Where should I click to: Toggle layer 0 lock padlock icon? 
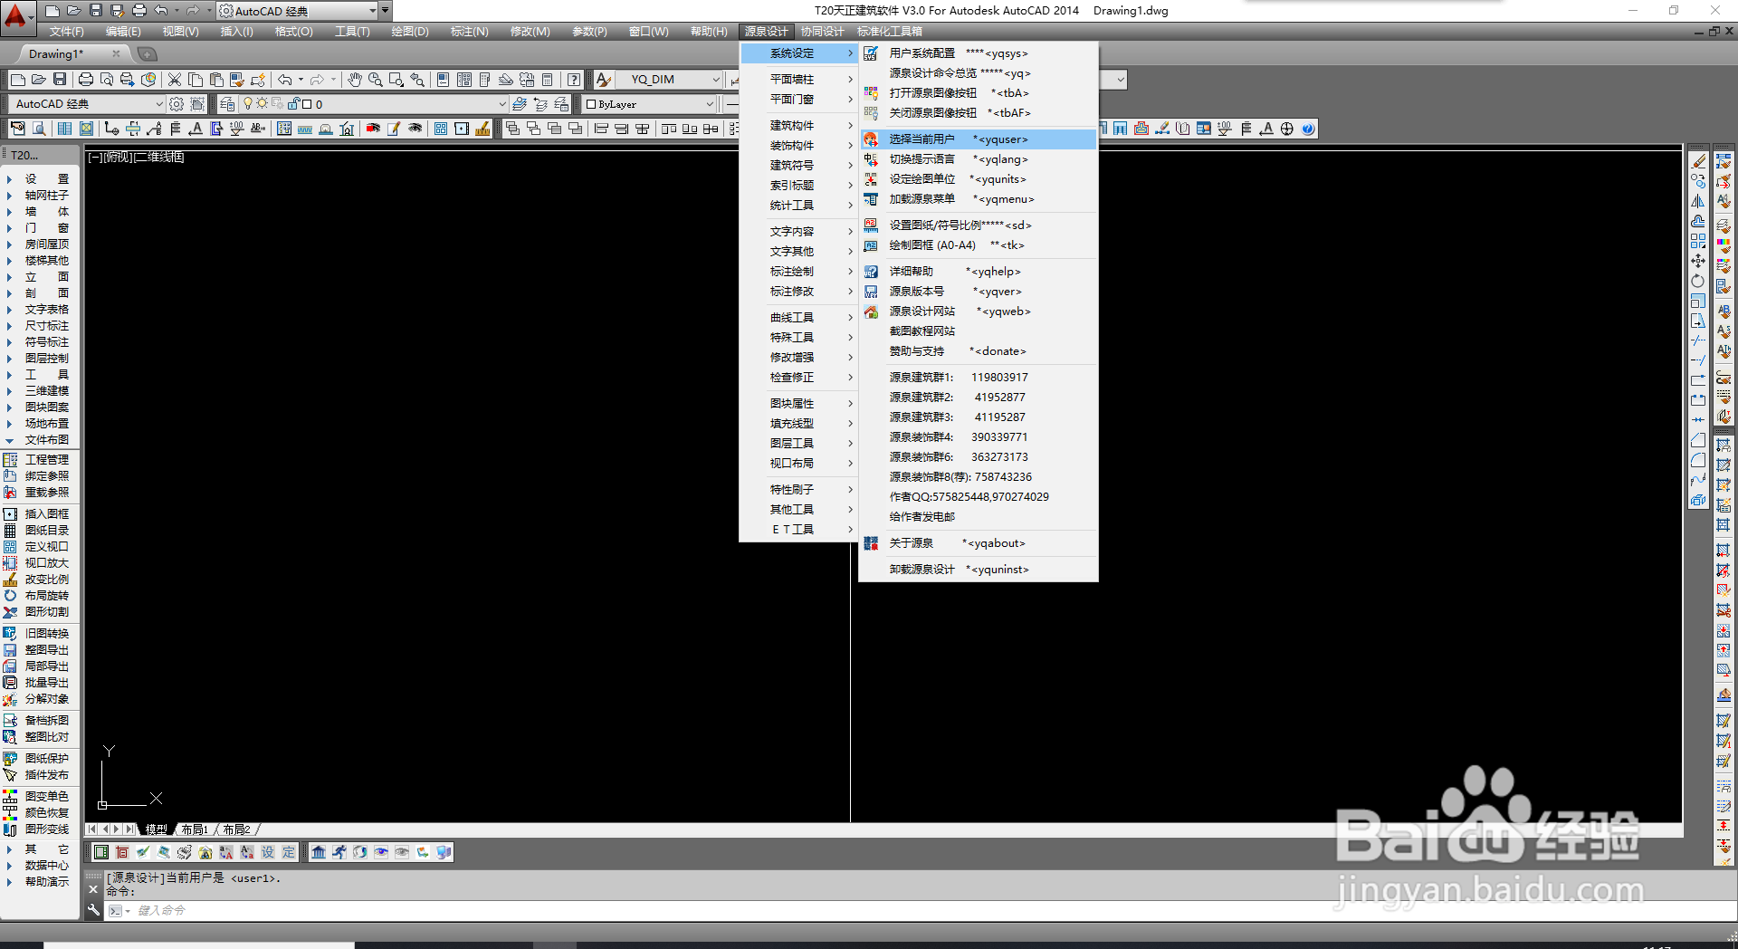293,104
